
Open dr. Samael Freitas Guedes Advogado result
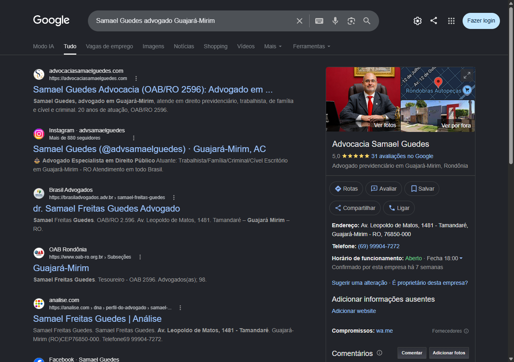(x=106, y=208)
